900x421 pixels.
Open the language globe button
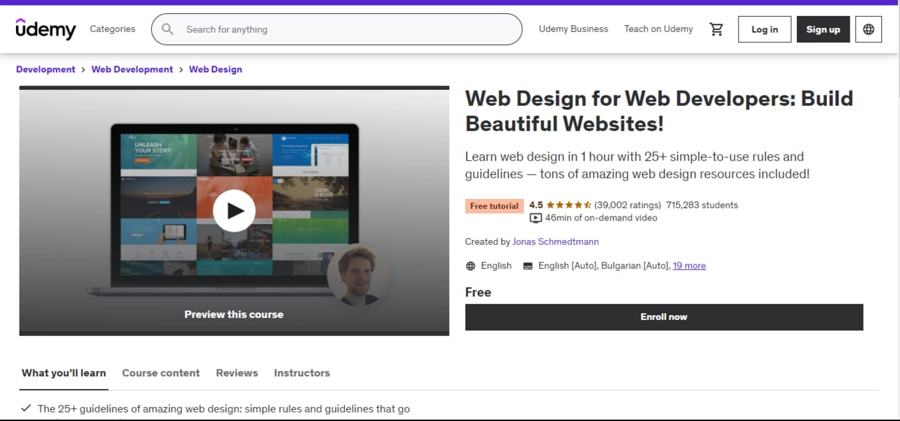point(868,29)
